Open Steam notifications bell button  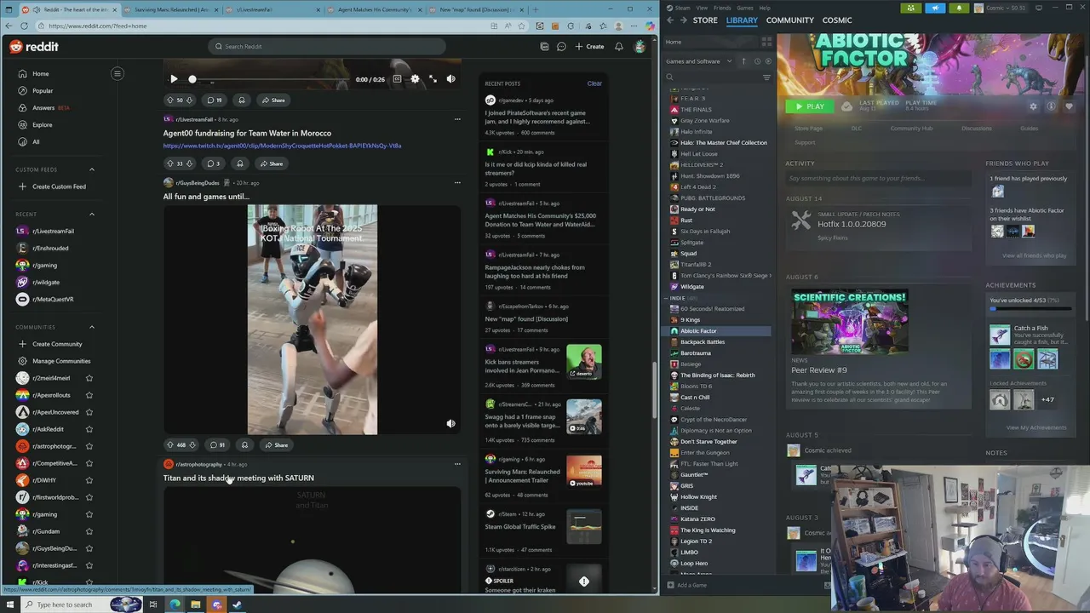959,8
